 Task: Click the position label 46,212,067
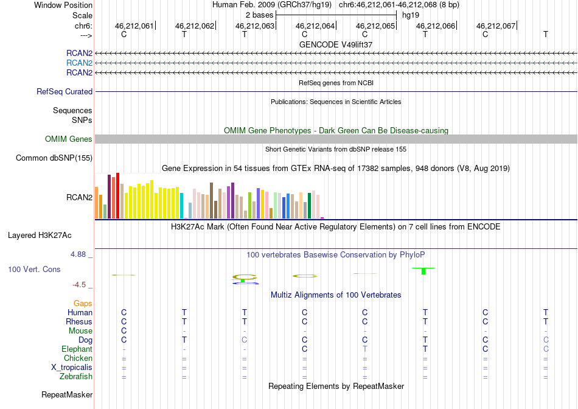(496, 26)
